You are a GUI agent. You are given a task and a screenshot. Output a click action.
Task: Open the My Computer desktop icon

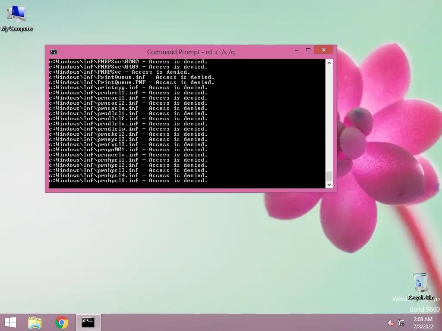(x=17, y=18)
